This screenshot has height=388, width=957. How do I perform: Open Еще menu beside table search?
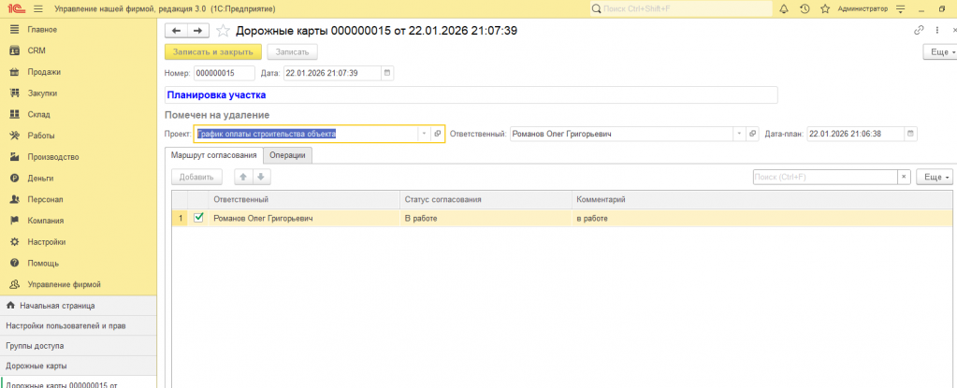(935, 177)
